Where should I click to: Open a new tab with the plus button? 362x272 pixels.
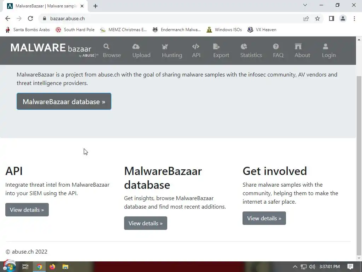tap(95, 6)
